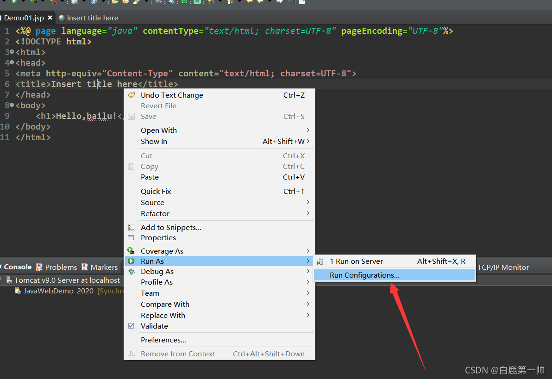Click the Properties table icon in menu
Viewport: 552px width, 379px height.
click(x=131, y=238)
